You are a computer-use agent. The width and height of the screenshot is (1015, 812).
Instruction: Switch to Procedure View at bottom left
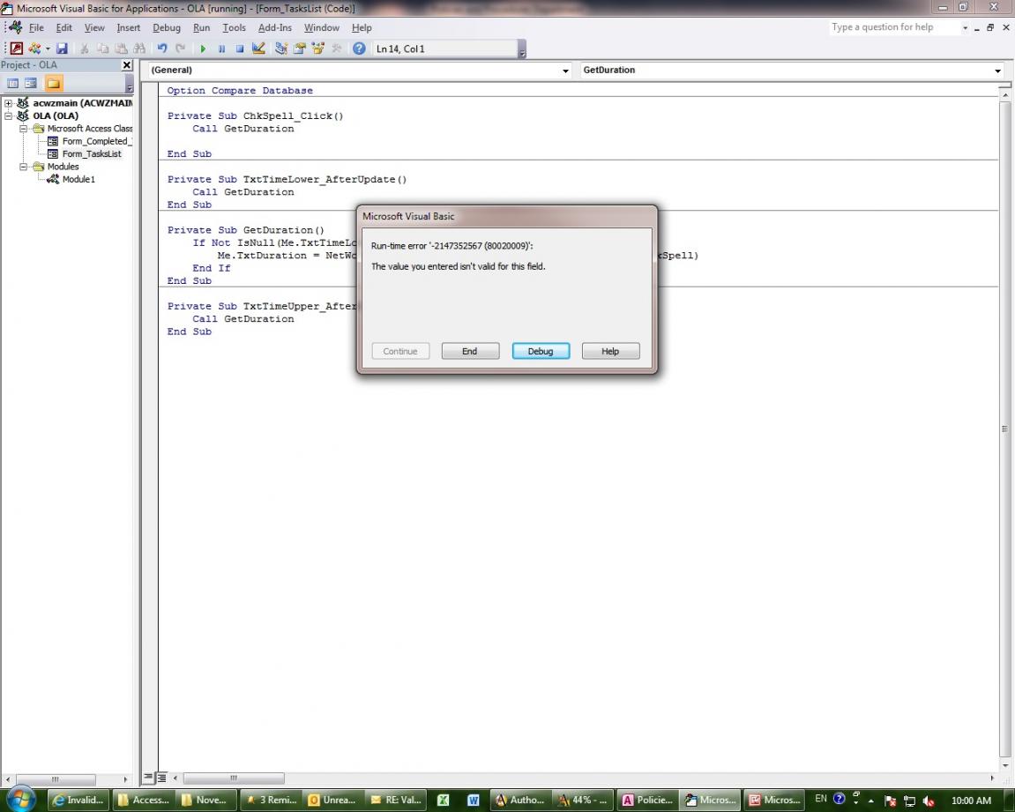click(148, 778)
